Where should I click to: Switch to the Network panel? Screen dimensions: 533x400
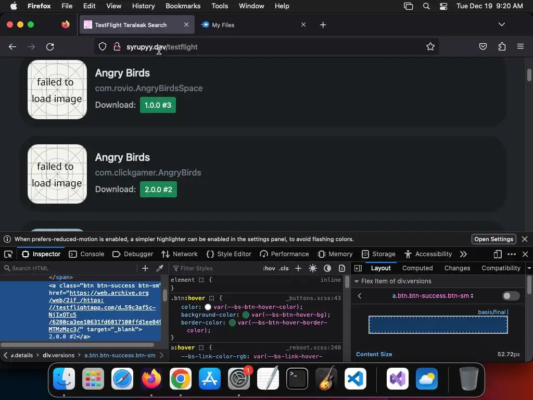coord(180,254)
